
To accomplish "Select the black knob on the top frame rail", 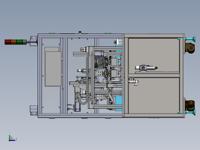I will pyautogui.click(x=80, y=32).
